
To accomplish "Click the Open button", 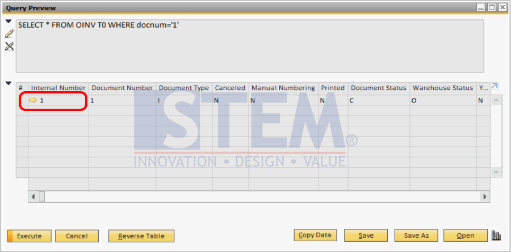I will pos(465,235).
